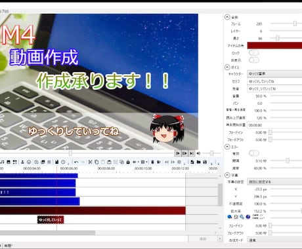
Task: Click the dark blue round icon below zoom row
Action: tap(248, 217)
